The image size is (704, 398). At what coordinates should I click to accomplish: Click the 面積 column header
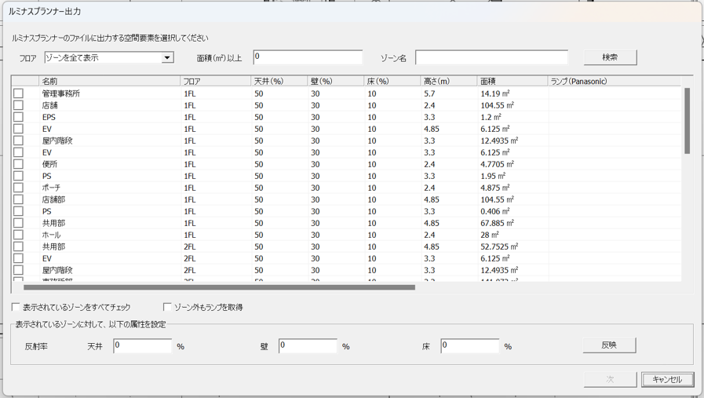coord(511,81)
